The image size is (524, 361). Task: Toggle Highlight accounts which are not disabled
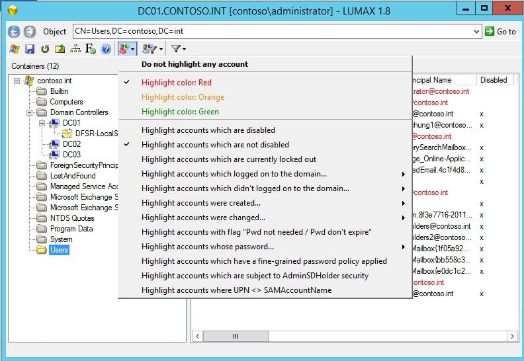265,145
